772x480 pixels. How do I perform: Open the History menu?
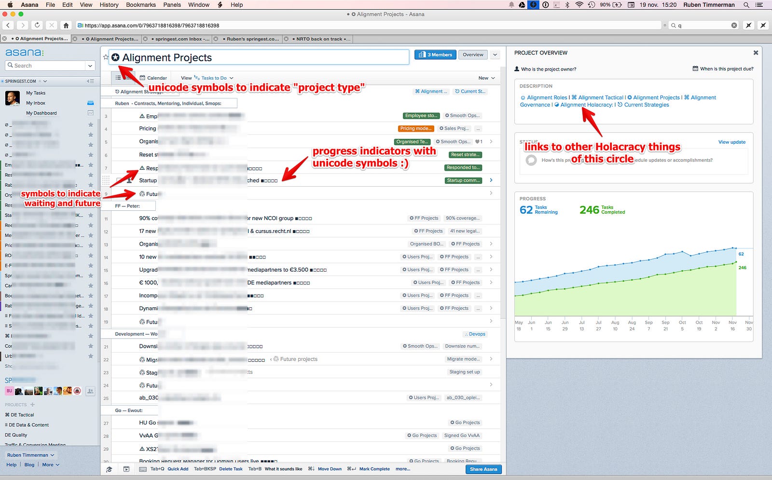[109, 5]
